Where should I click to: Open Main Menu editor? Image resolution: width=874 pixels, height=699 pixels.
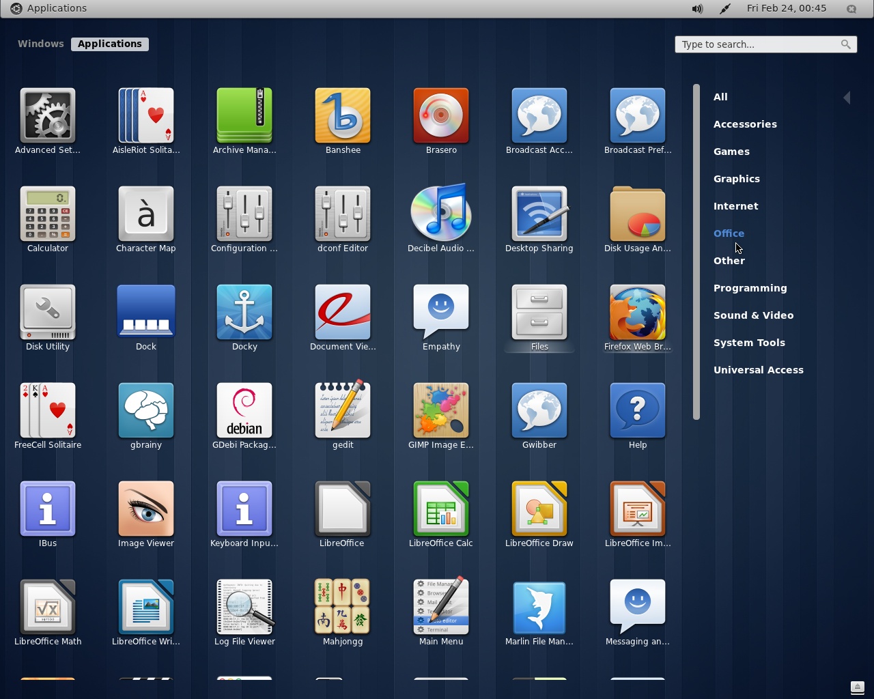[x=441, y=613]
